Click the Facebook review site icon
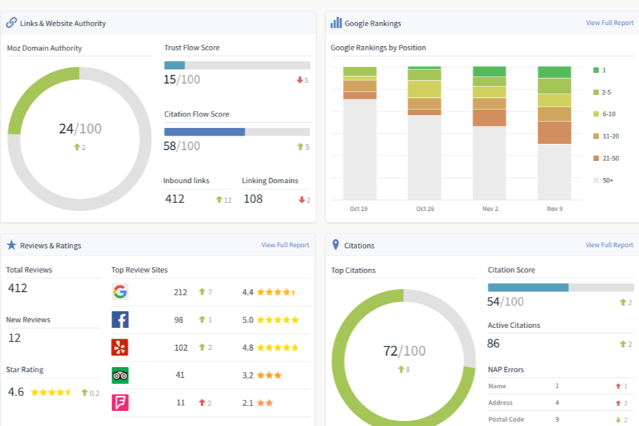639x426 pixels. click(x=120, y=319)
